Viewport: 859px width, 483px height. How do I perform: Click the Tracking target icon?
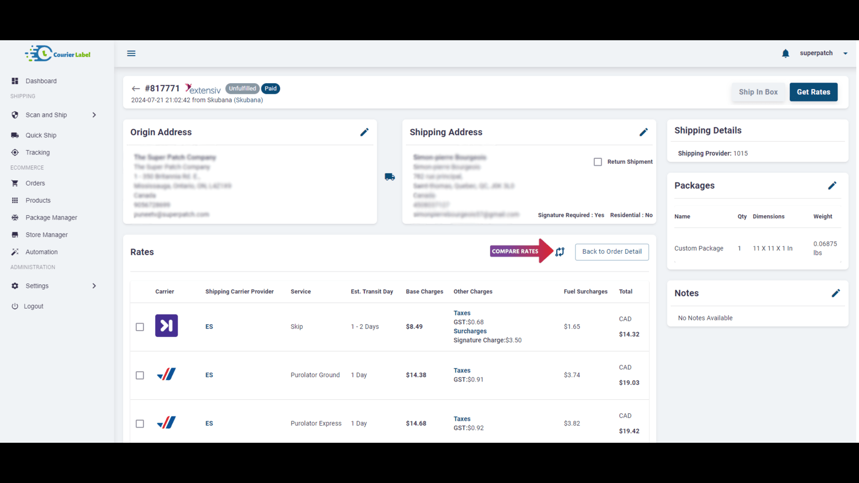[15, 152]
